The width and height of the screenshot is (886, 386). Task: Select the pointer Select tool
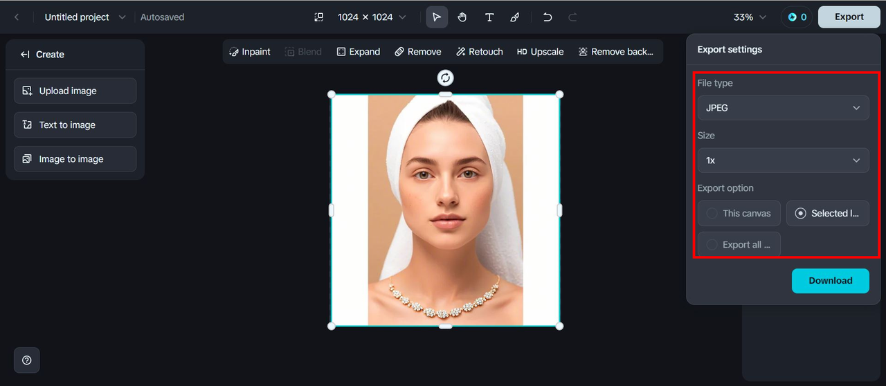point(437,17)
